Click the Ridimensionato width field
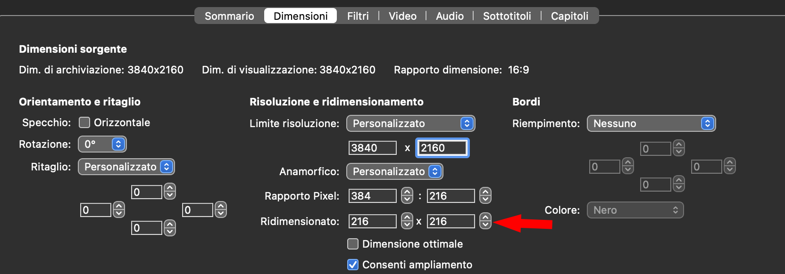Viewport: 785px width, 274px height. click(x=373, y=221)
